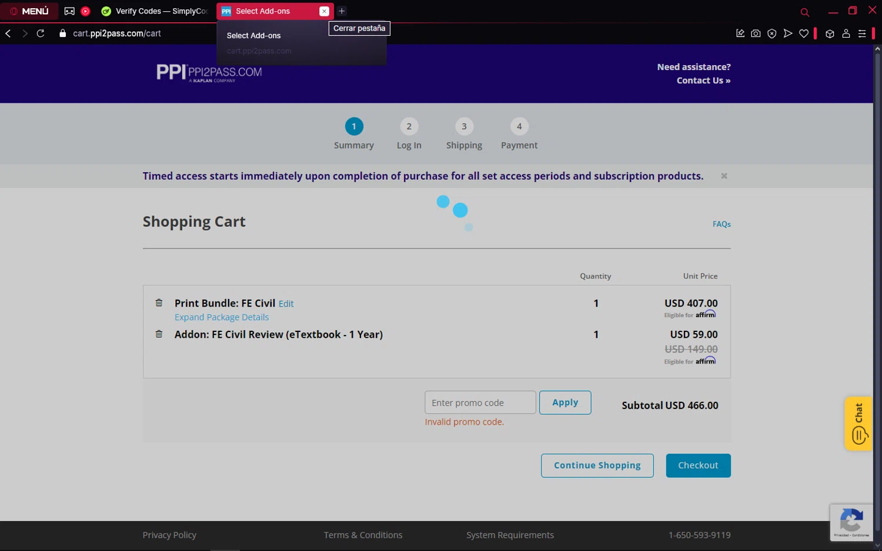Click the reCAPTCHA badge
882x551 pixels.
851,522
